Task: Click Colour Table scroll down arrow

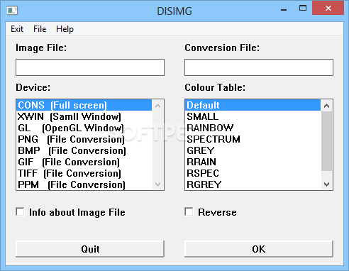Action: [327, 184]
